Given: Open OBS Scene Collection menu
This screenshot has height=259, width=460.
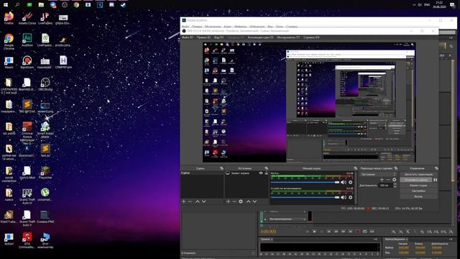Looking at the screenshot, I should (x=260, y=37).
